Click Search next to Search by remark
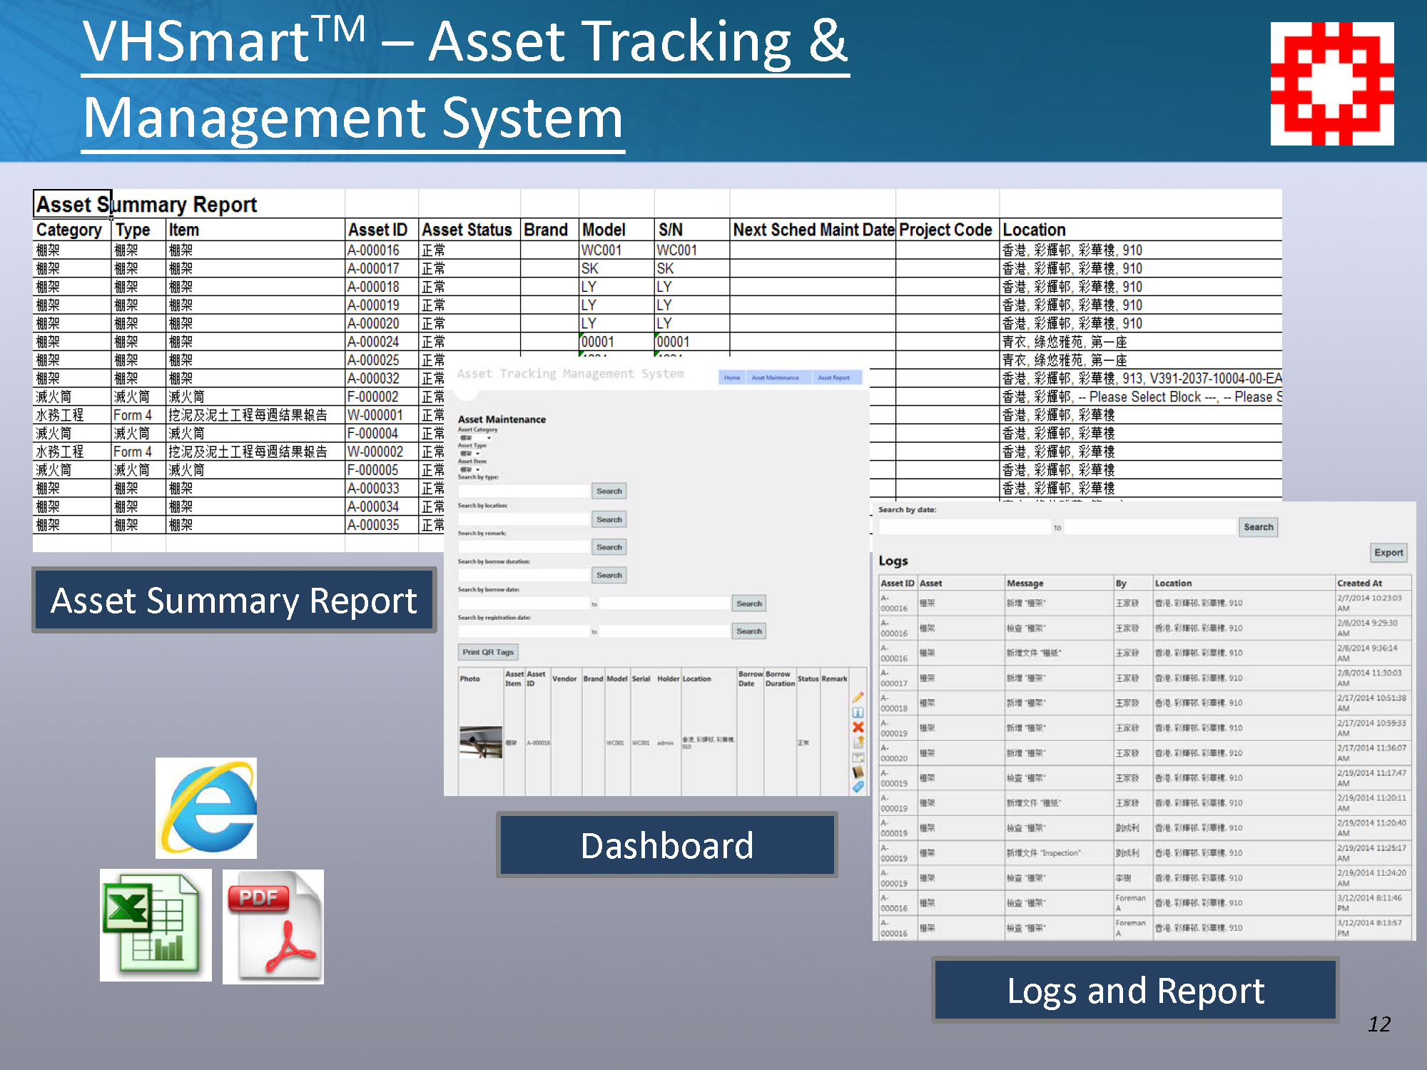Screen dimensions: 1427x1070 tap(609, 547)
